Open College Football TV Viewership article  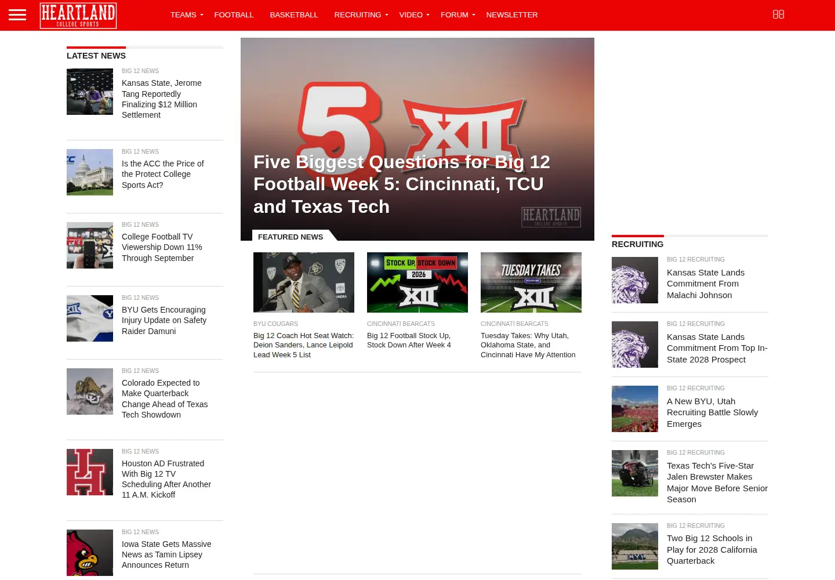162,247
